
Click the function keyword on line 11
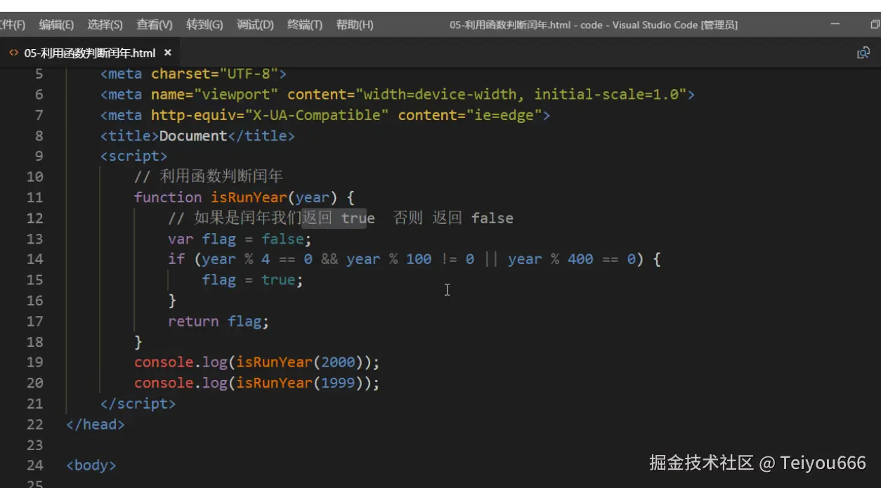click(168, 197)
